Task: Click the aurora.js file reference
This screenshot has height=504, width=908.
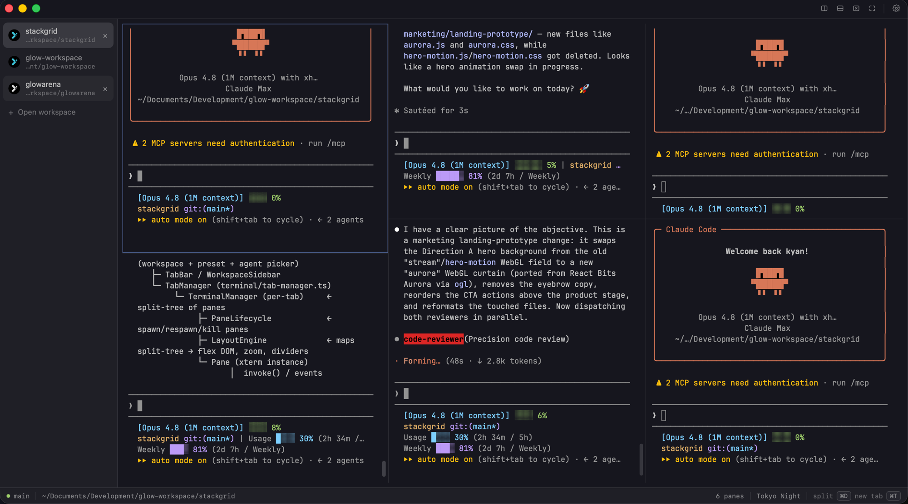Action: 424,45
